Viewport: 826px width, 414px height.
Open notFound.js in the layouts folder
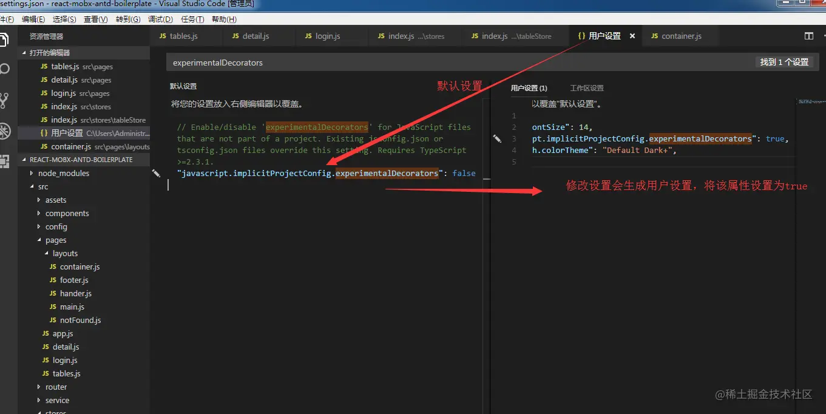point(84,321)
